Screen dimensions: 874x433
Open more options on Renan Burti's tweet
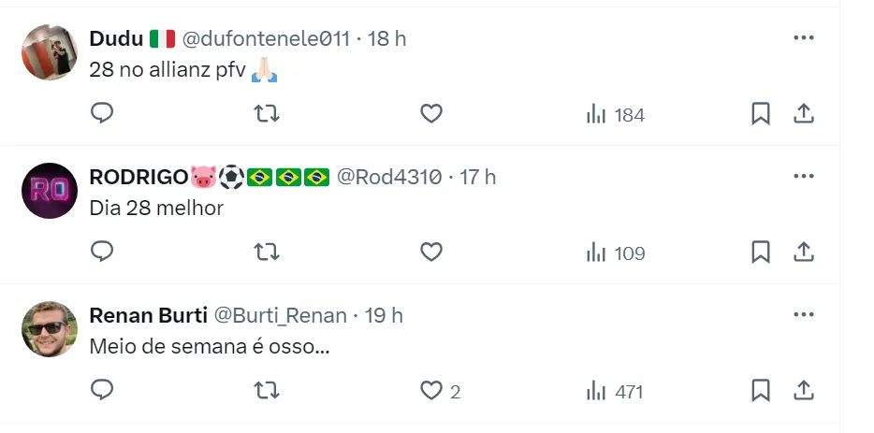click(803, 315)
